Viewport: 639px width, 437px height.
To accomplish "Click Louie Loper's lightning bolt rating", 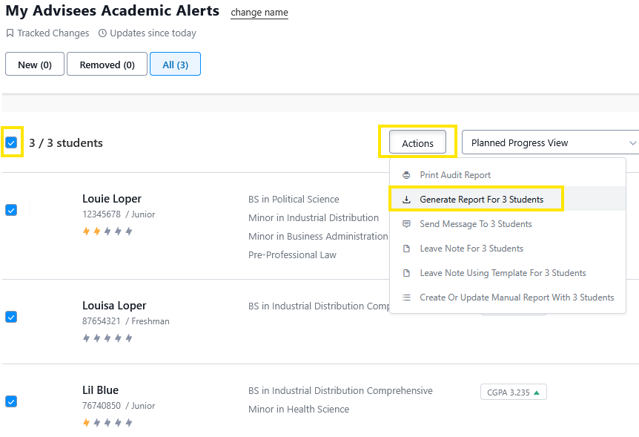I will pyautogui.click(x=107, y=231).
